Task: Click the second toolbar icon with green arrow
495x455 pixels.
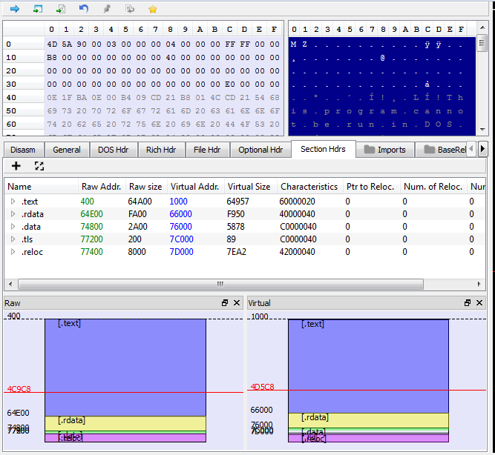Action: pyautogui.click(x=38, y=9)
